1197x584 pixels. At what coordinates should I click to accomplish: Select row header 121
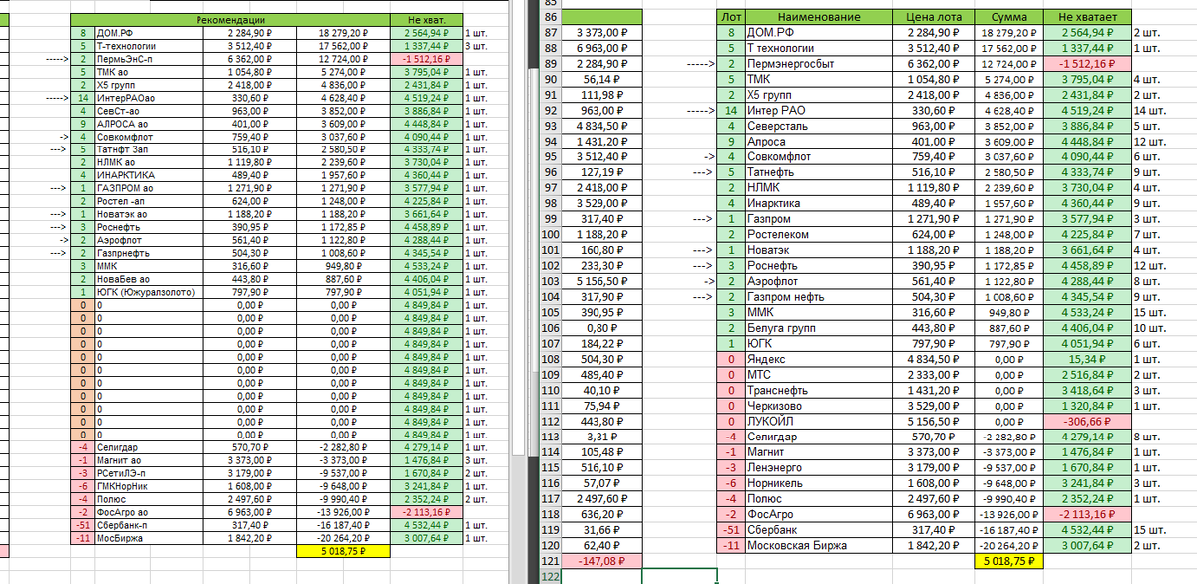(550, 560)
